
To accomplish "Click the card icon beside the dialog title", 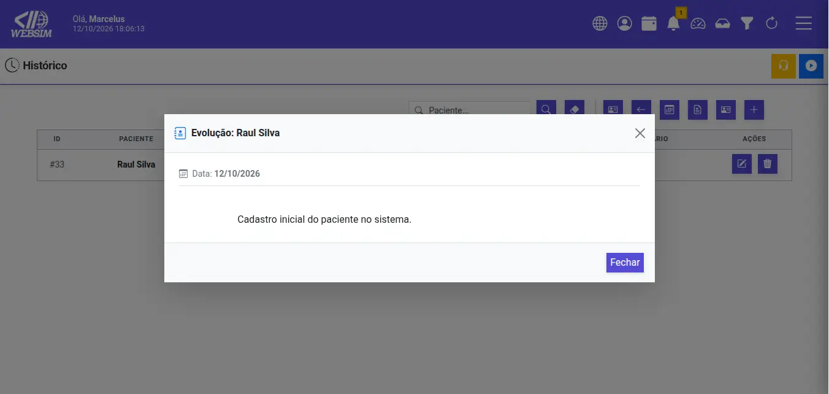I will pyautogui.click(x=180, y=133).
